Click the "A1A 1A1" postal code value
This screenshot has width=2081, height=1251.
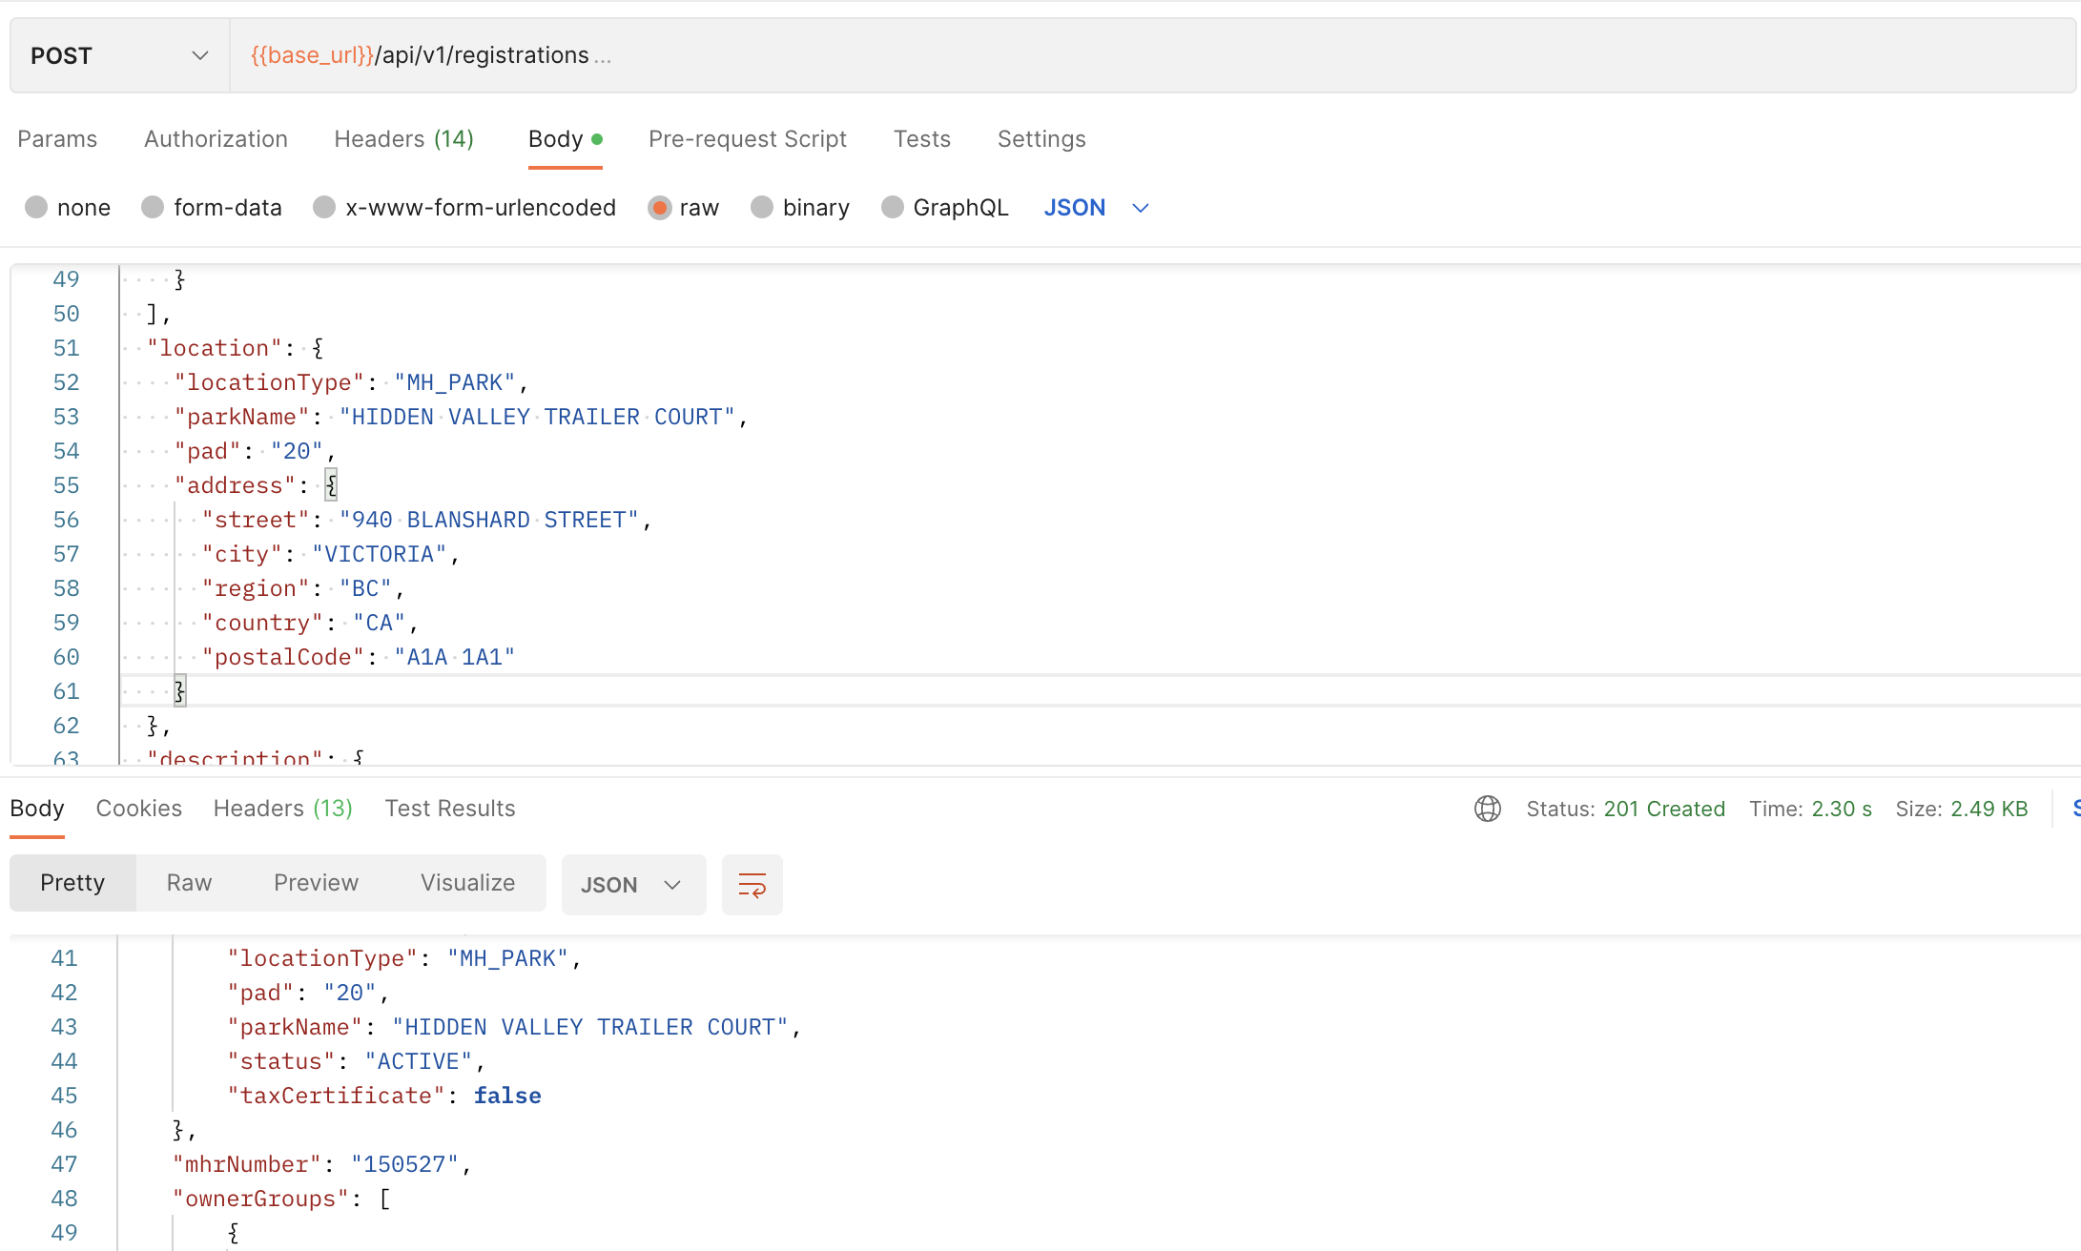click(455, 657)
